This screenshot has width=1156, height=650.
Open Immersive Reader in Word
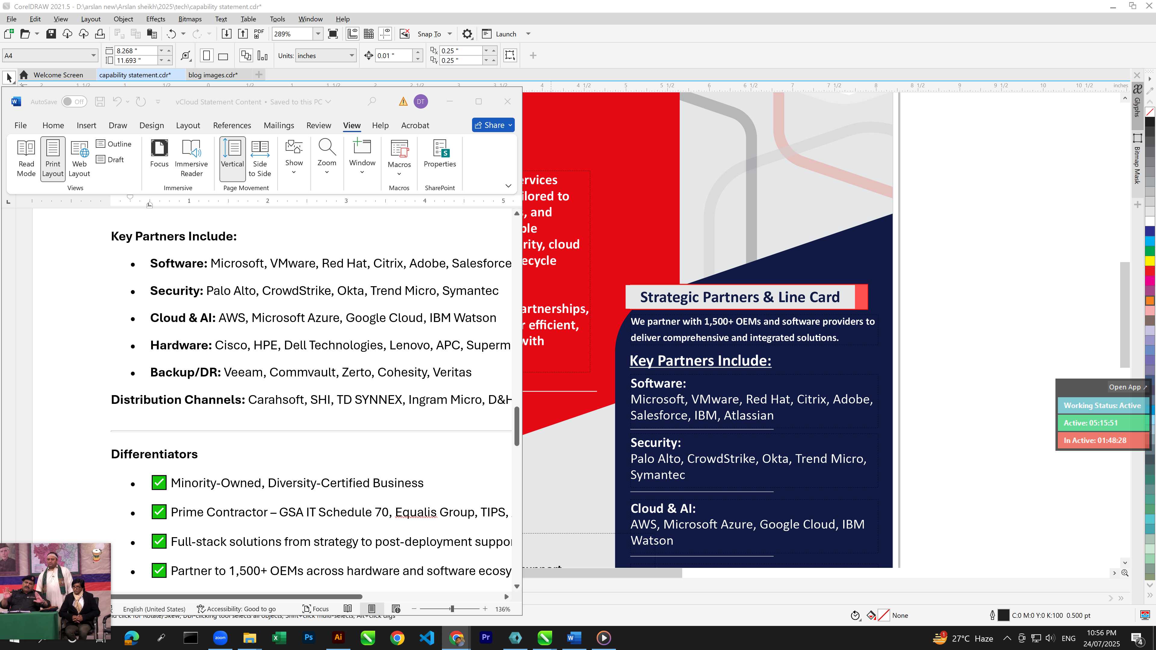192,158
